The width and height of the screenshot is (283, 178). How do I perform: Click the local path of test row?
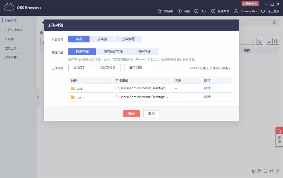pyautogui.click(x=142, y=88)
